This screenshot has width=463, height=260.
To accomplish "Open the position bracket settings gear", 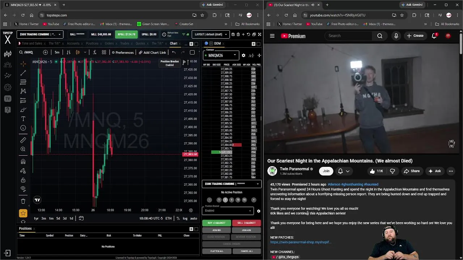I will 258,211.
